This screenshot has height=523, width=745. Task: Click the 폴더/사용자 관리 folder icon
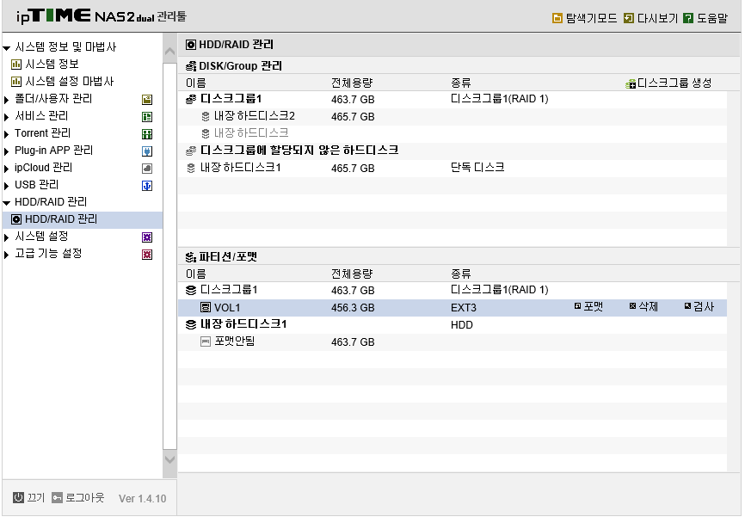[147, 100]
